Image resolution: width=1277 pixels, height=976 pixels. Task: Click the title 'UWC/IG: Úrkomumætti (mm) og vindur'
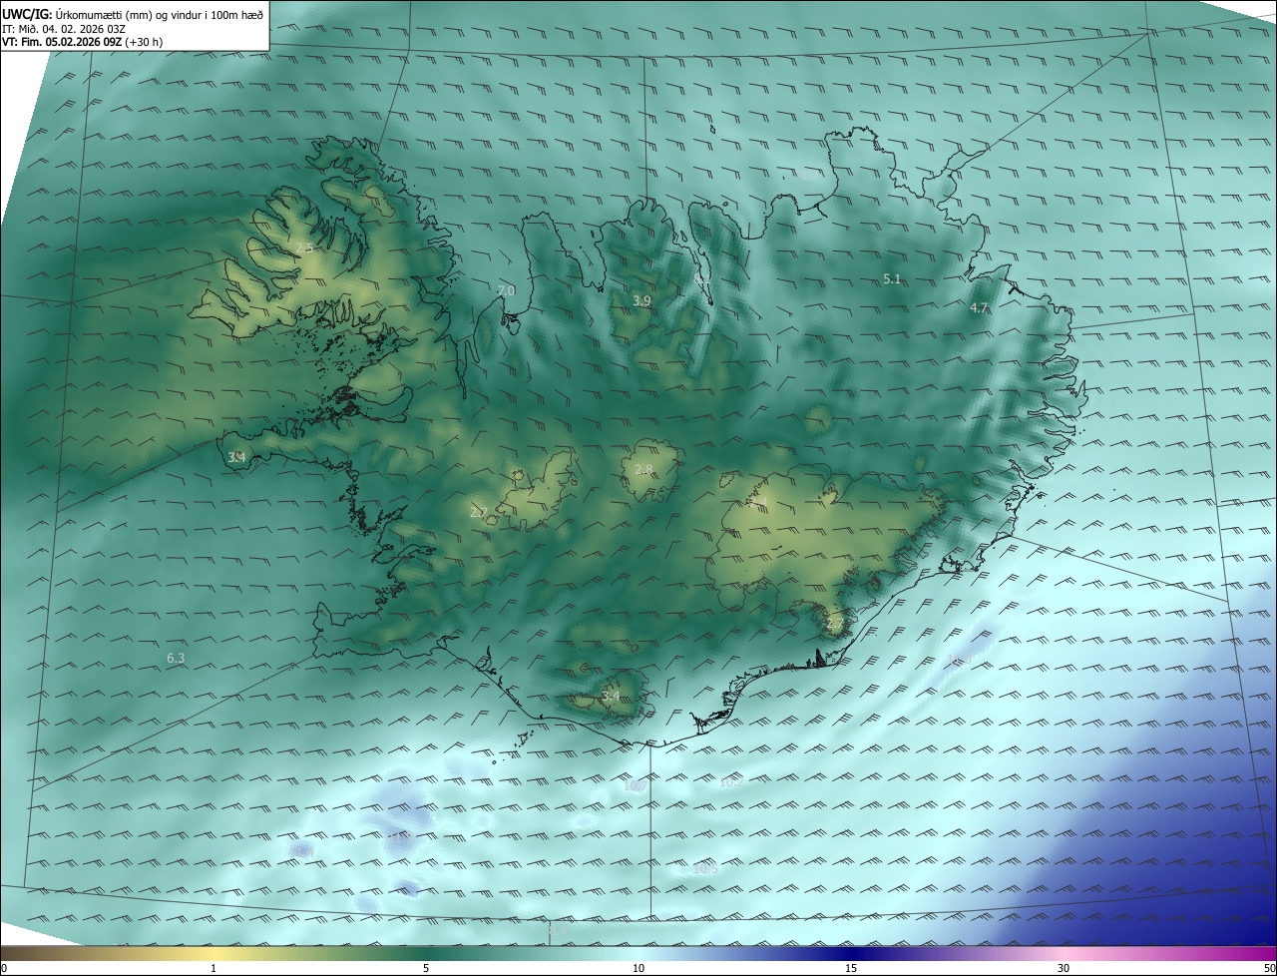(133, 13)
